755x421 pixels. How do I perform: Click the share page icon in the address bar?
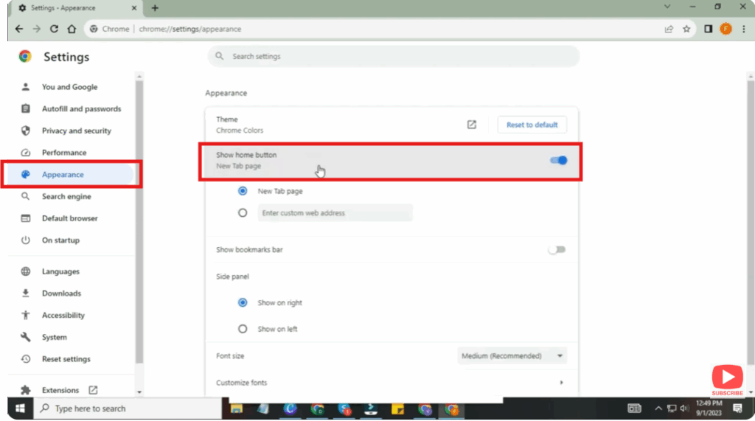pos(669,29)
